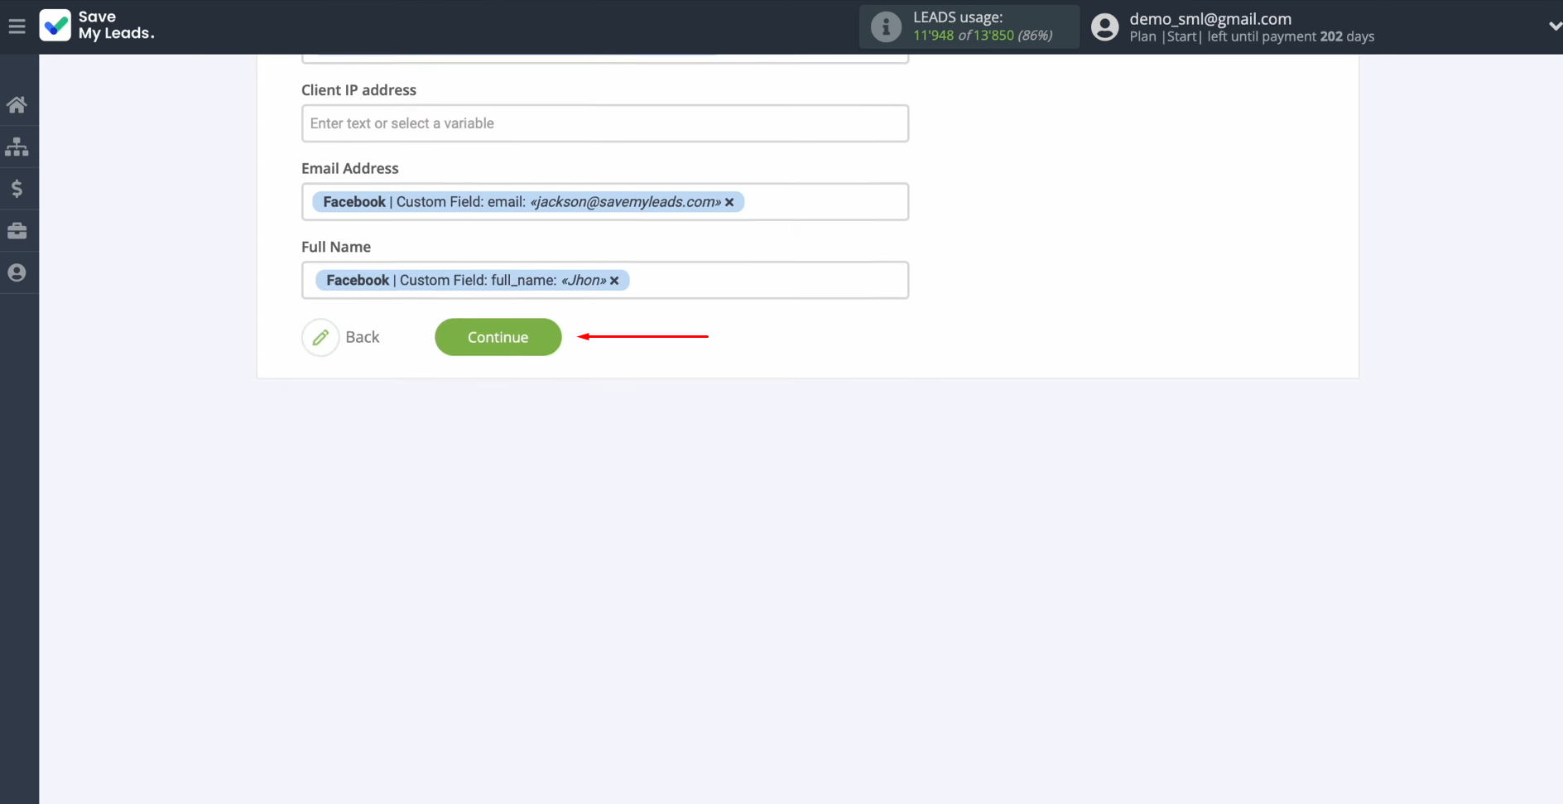Click the demo_sml@gmail.com account name
The height and width of the screenshot is (804, 1563).
(x=1210, y=18)
